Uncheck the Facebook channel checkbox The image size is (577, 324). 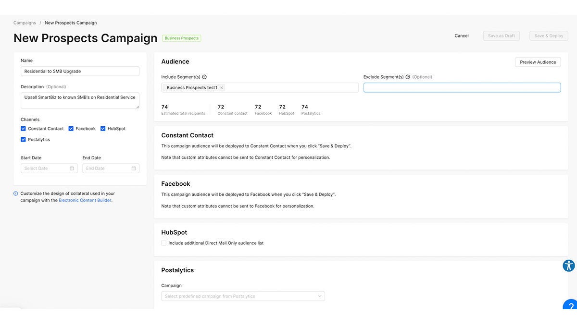click(x=71, y=128)
